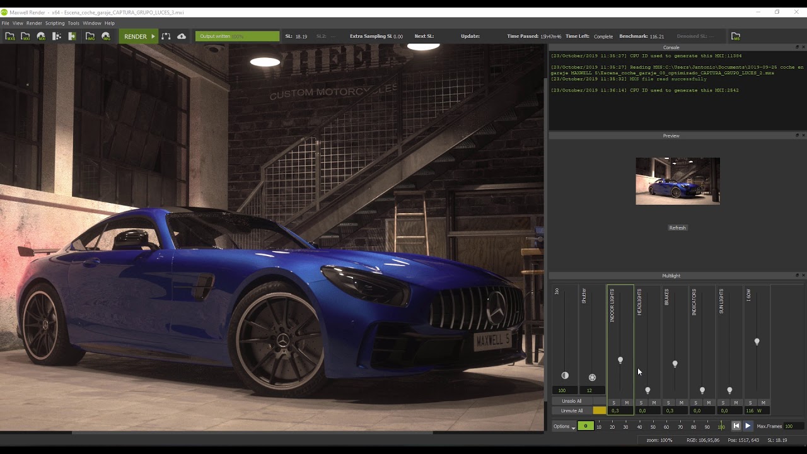Solo the SUN LIGHTS channel
807x454 pixels.
(723, 403)
